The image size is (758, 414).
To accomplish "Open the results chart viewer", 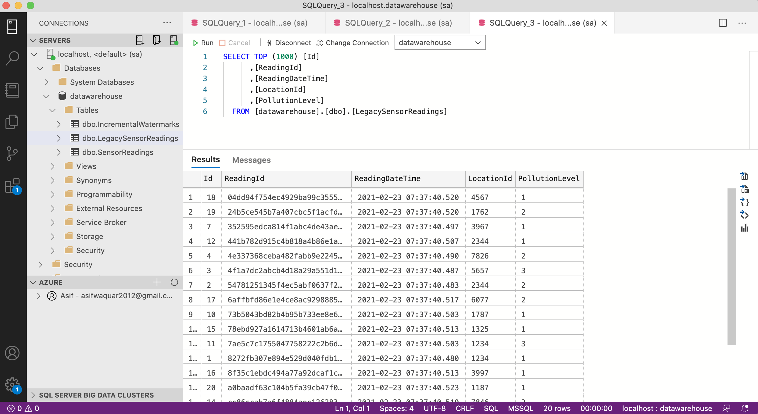I will click(745, 228).
